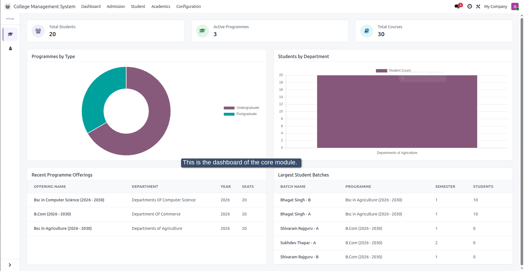Click the Total Students value 20

pos(53,34)
